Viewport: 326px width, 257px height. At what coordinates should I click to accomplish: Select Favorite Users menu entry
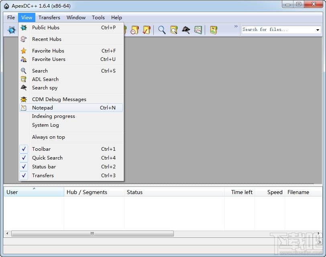click(71, 59)
